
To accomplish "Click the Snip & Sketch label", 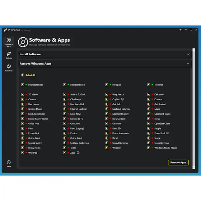I will point(35,143).
